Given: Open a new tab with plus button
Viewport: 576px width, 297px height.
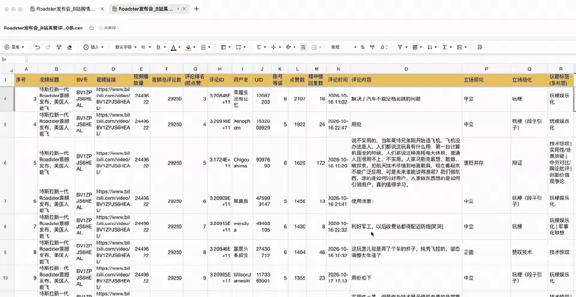Looking at the screenshot, I should [197, 9].
